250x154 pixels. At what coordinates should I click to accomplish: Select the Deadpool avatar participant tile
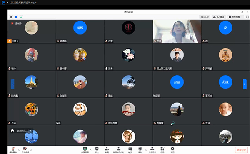[128, 31]
